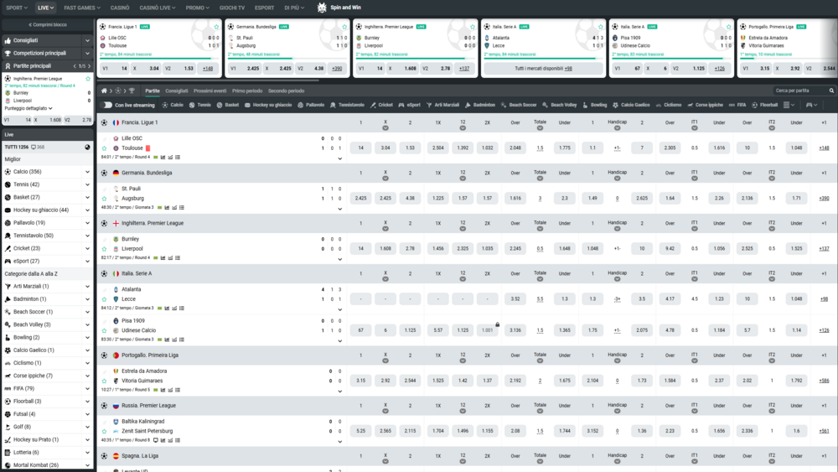Select Hockey su ghiaccio filter
Viewport: 838px width, 472px height.
tap(268, 105)
